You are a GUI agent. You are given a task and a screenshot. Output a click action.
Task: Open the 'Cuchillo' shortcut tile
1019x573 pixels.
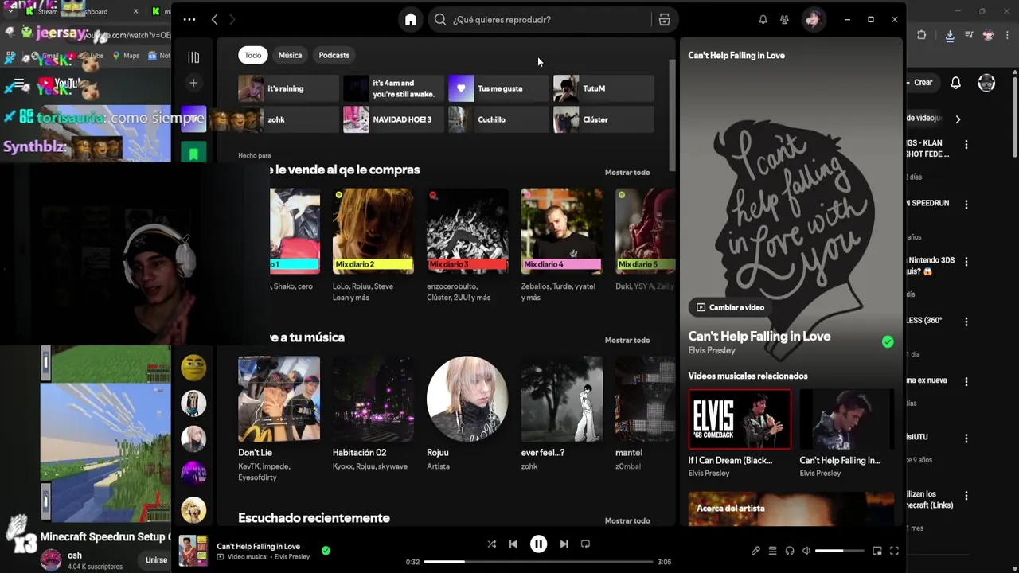point(498,119)
